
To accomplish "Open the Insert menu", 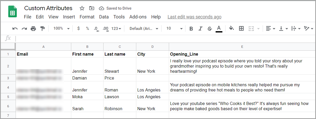I will pos(69,17).
